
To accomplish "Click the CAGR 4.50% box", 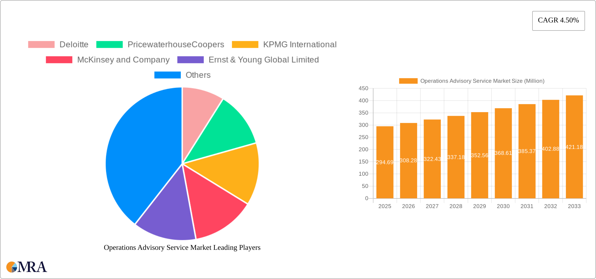I will (x=558, y=21).
